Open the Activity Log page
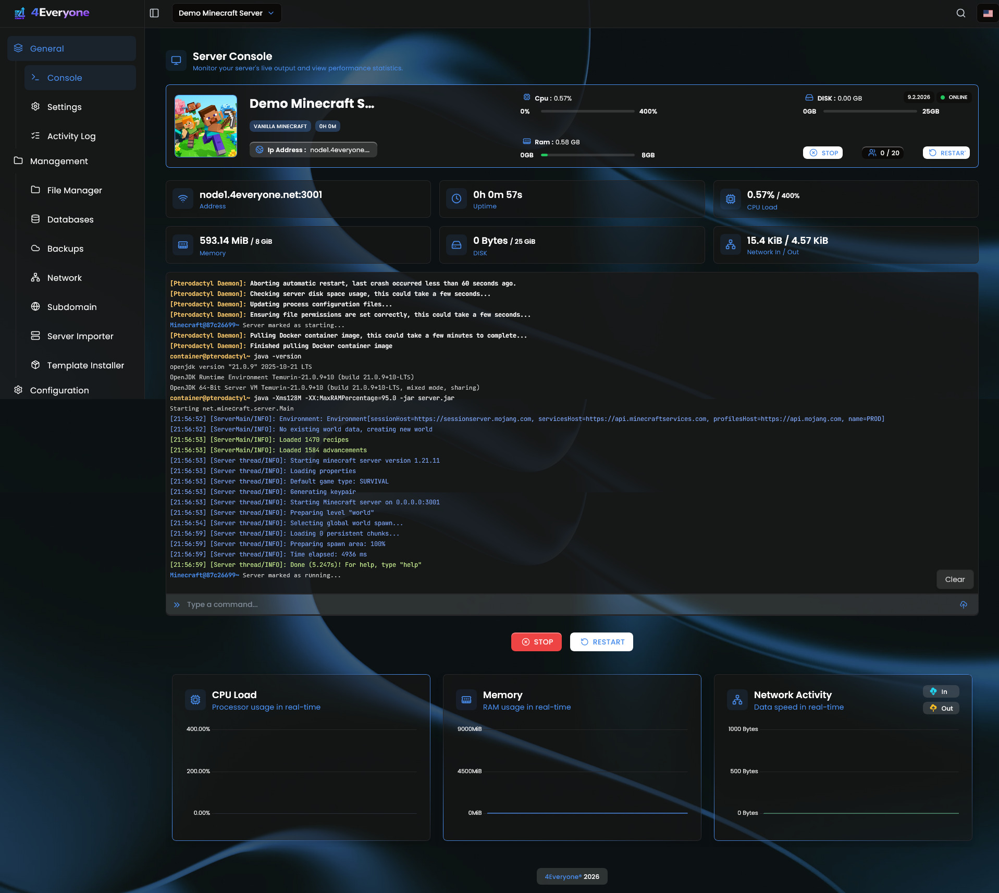The height and width of the screenshot is (893, 999). coord(71,136)
